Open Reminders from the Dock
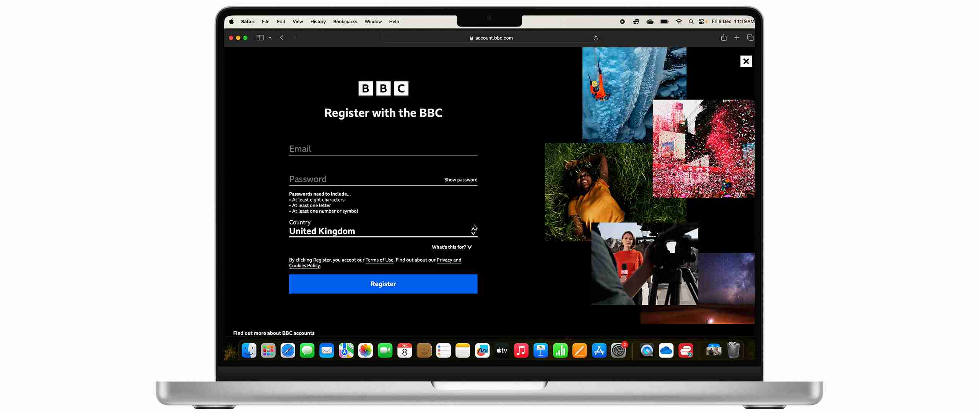The width and height of the screenshot is (979, 413). point(444,350)
